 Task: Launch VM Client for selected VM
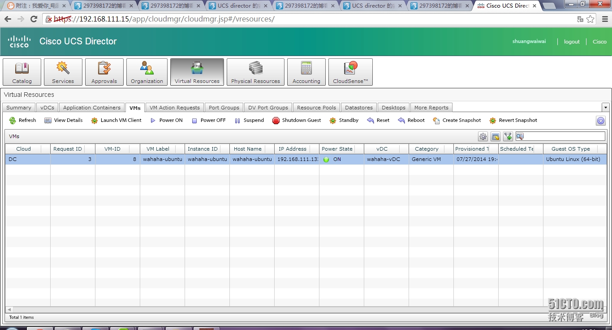116,120
